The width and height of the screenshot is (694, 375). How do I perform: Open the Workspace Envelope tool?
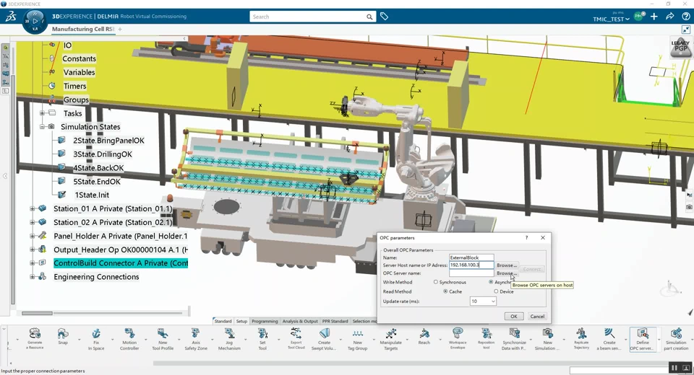point(458,338)
